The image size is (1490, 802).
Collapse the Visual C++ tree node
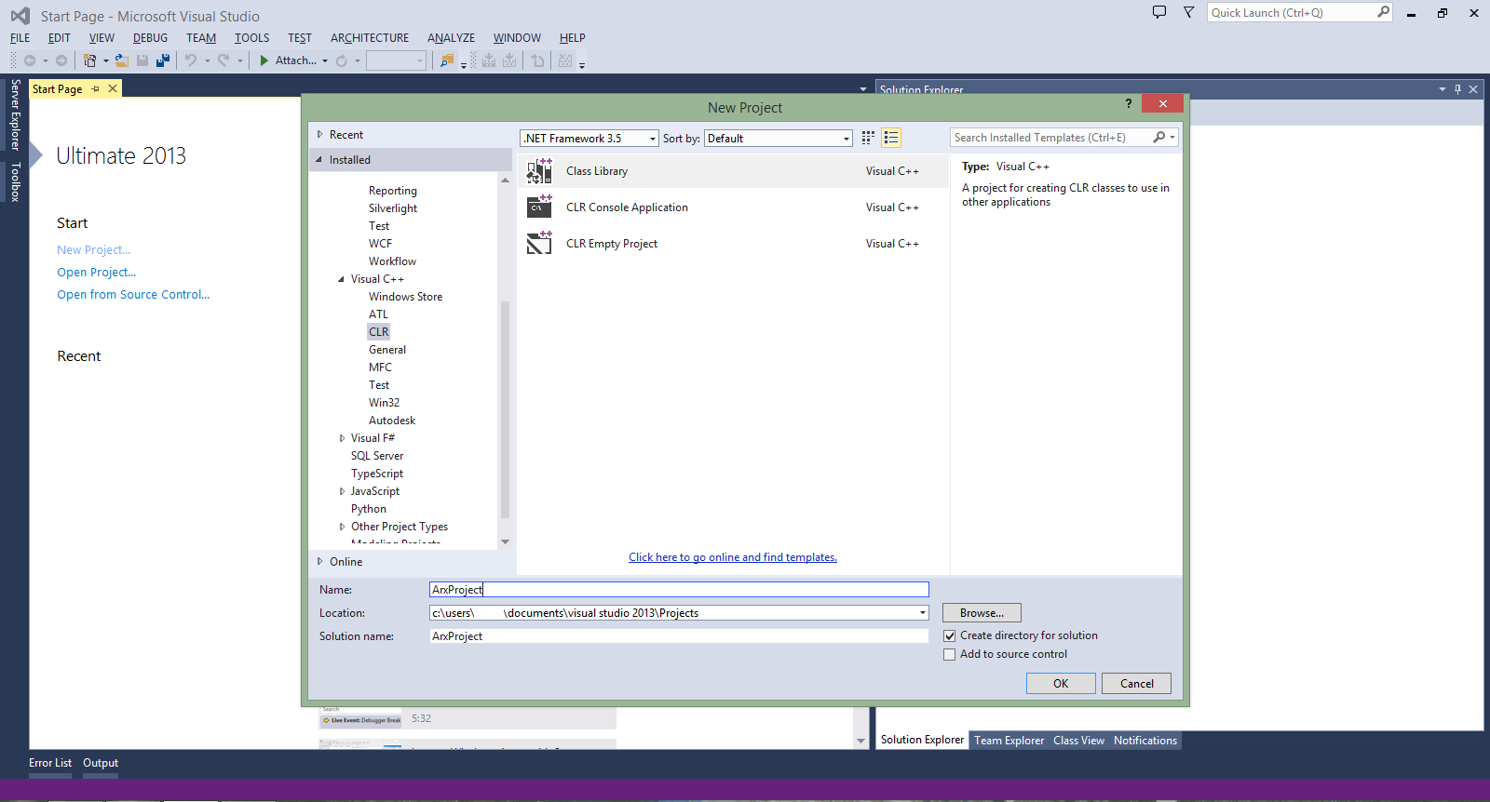(341, 279)
